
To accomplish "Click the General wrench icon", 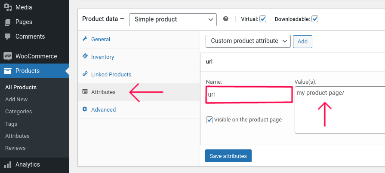I will 85,39.
